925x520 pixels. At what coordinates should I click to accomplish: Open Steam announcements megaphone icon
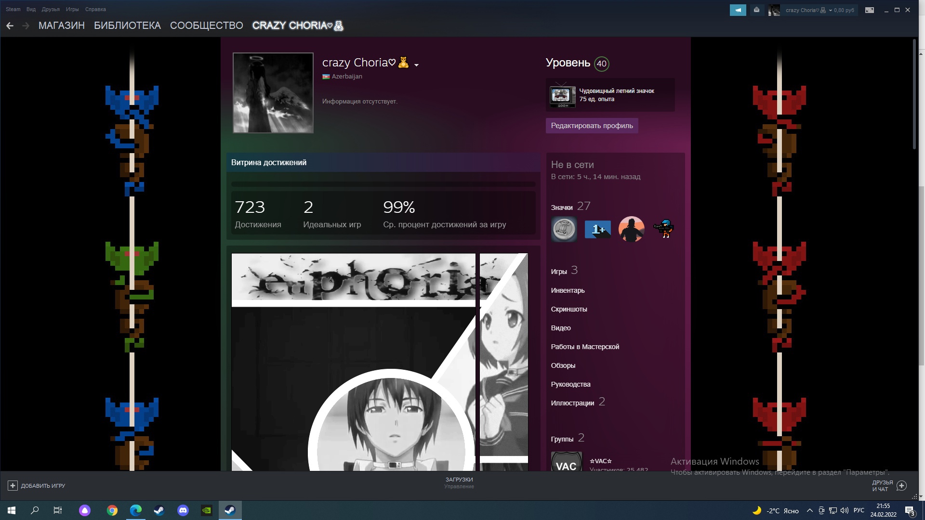tap(738, 10)
